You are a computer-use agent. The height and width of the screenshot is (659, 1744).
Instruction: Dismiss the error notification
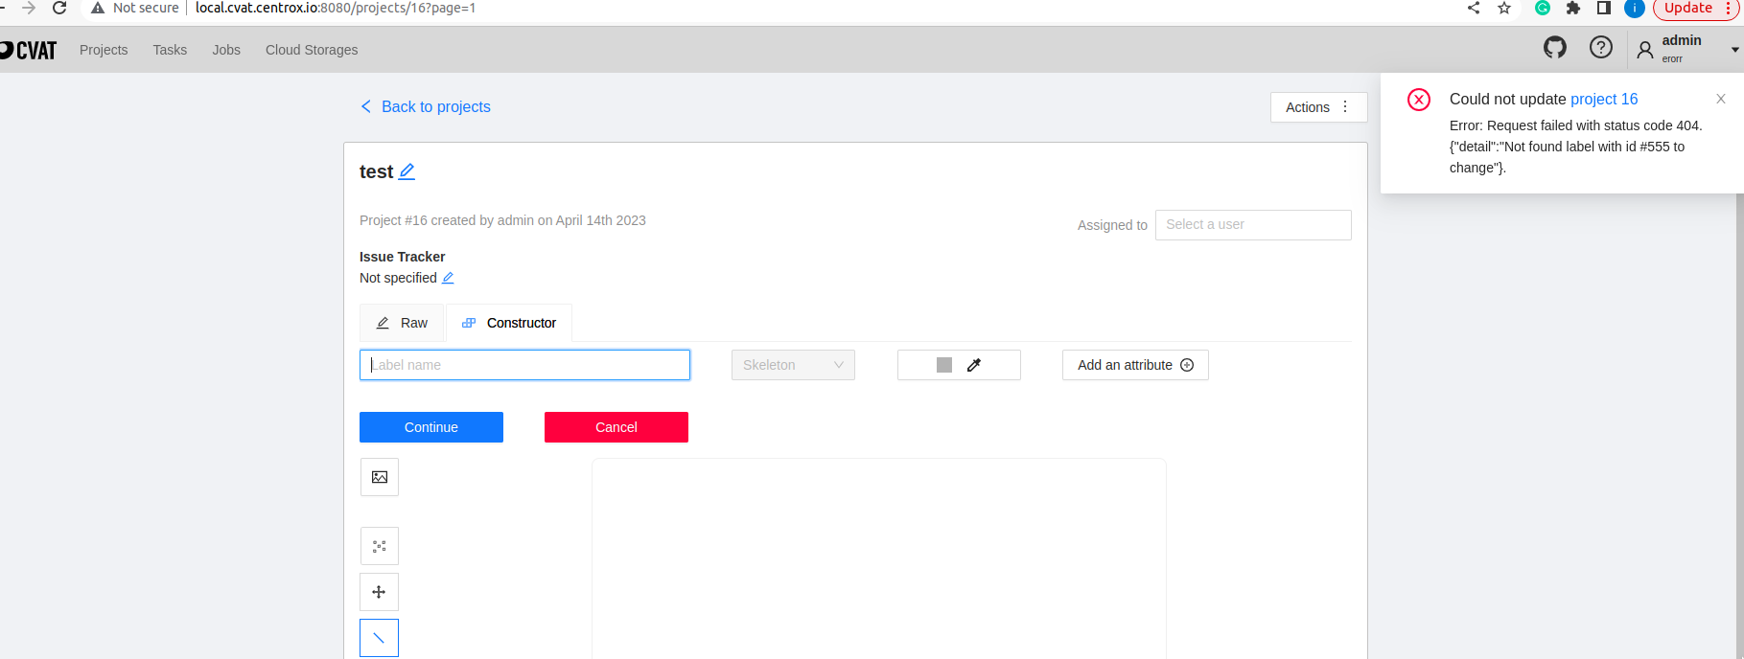pyautogui.click(x=1721, y=99)
